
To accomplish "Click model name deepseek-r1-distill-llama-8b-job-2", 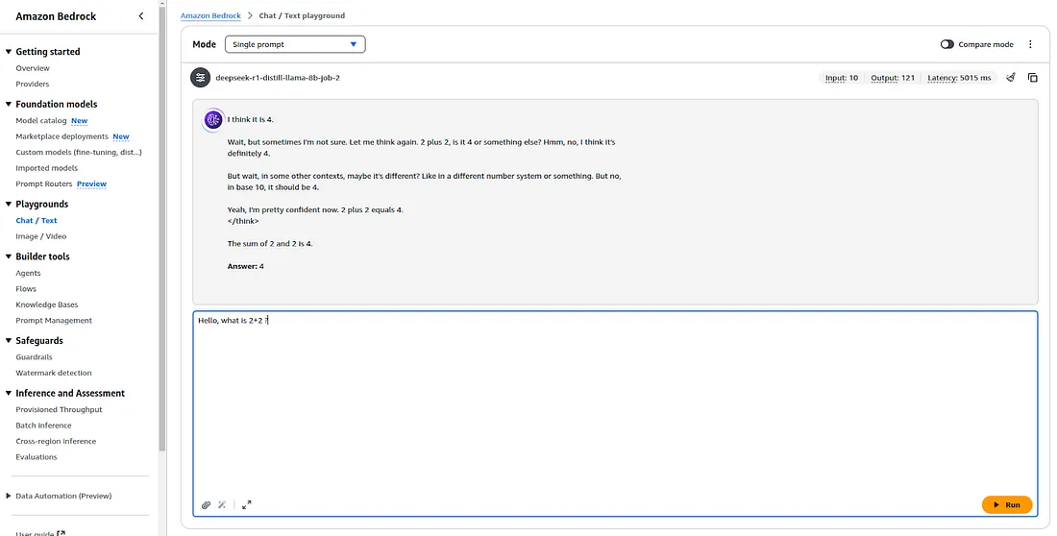I will point(278,78).
